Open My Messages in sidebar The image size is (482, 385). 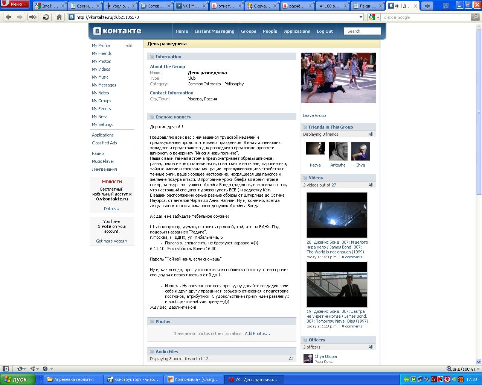point(104,85)
